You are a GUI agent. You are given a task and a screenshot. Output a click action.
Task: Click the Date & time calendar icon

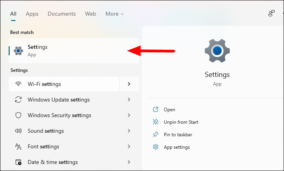point(18,162)
